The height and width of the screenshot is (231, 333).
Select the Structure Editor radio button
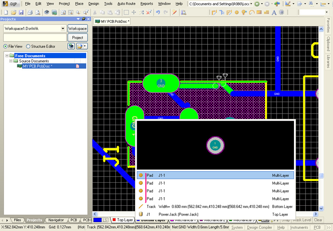(28, 46)
